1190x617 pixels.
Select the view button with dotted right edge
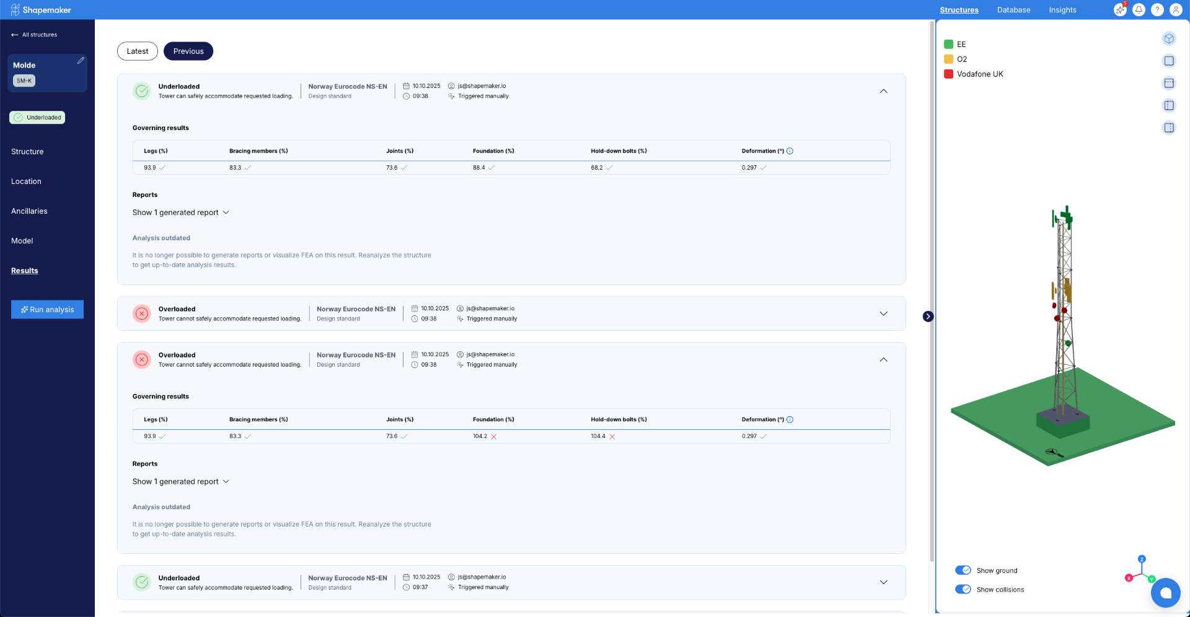point(1169,128)
